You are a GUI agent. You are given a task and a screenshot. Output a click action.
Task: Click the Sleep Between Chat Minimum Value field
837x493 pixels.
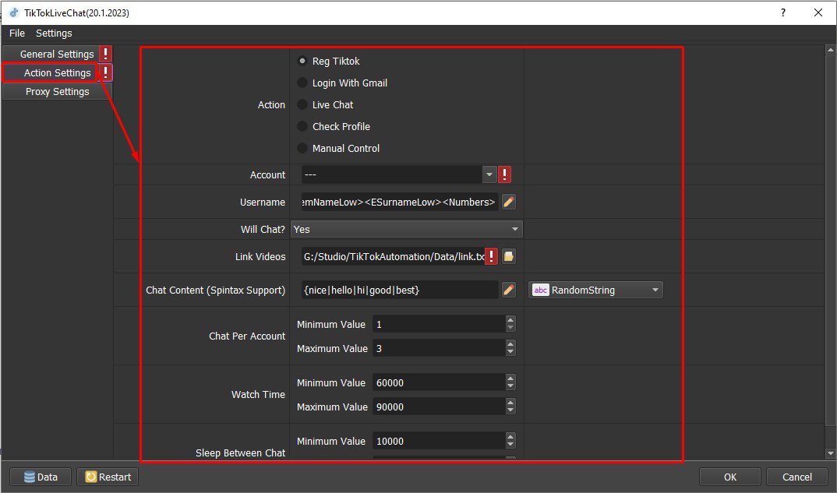tap(439, 442)
